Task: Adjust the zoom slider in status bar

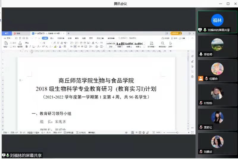Action: pyautogui.click(x=177, y=132)
